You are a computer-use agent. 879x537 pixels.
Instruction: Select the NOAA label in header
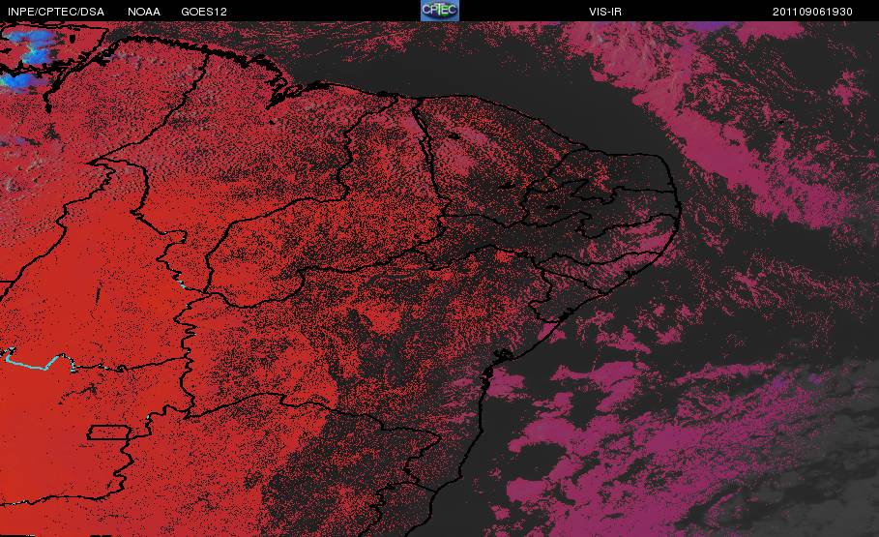(144, 12)
